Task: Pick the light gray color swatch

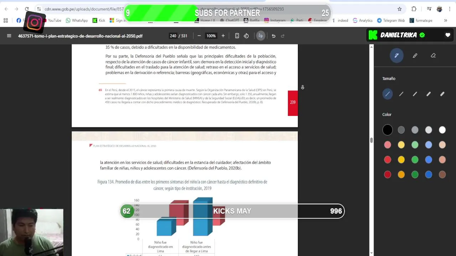Action: pyautogui.click(x=429, y=130)
